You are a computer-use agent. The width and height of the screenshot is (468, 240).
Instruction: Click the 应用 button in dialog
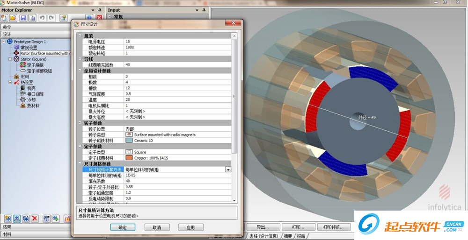click(190, 227)
